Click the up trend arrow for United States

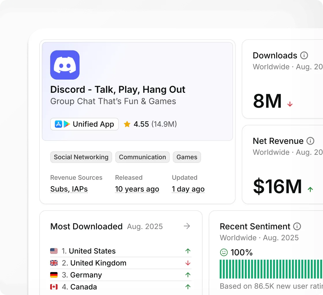click(x=188, y=251)
